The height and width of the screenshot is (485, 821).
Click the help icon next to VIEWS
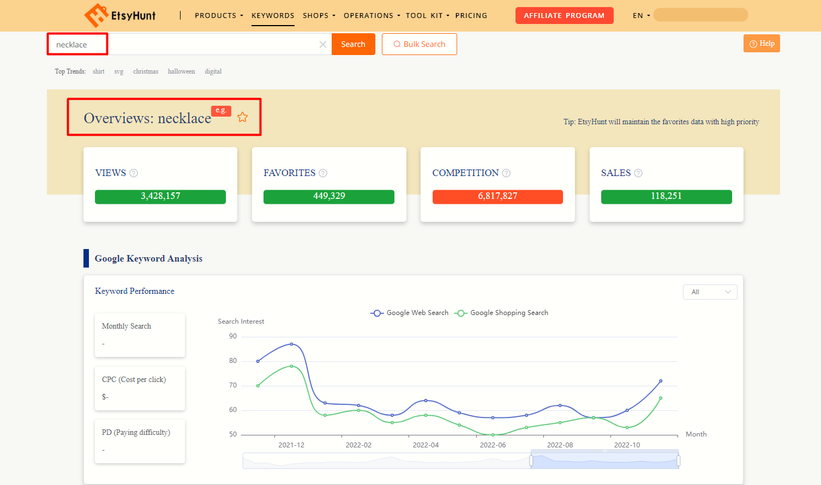coord(134,173)
